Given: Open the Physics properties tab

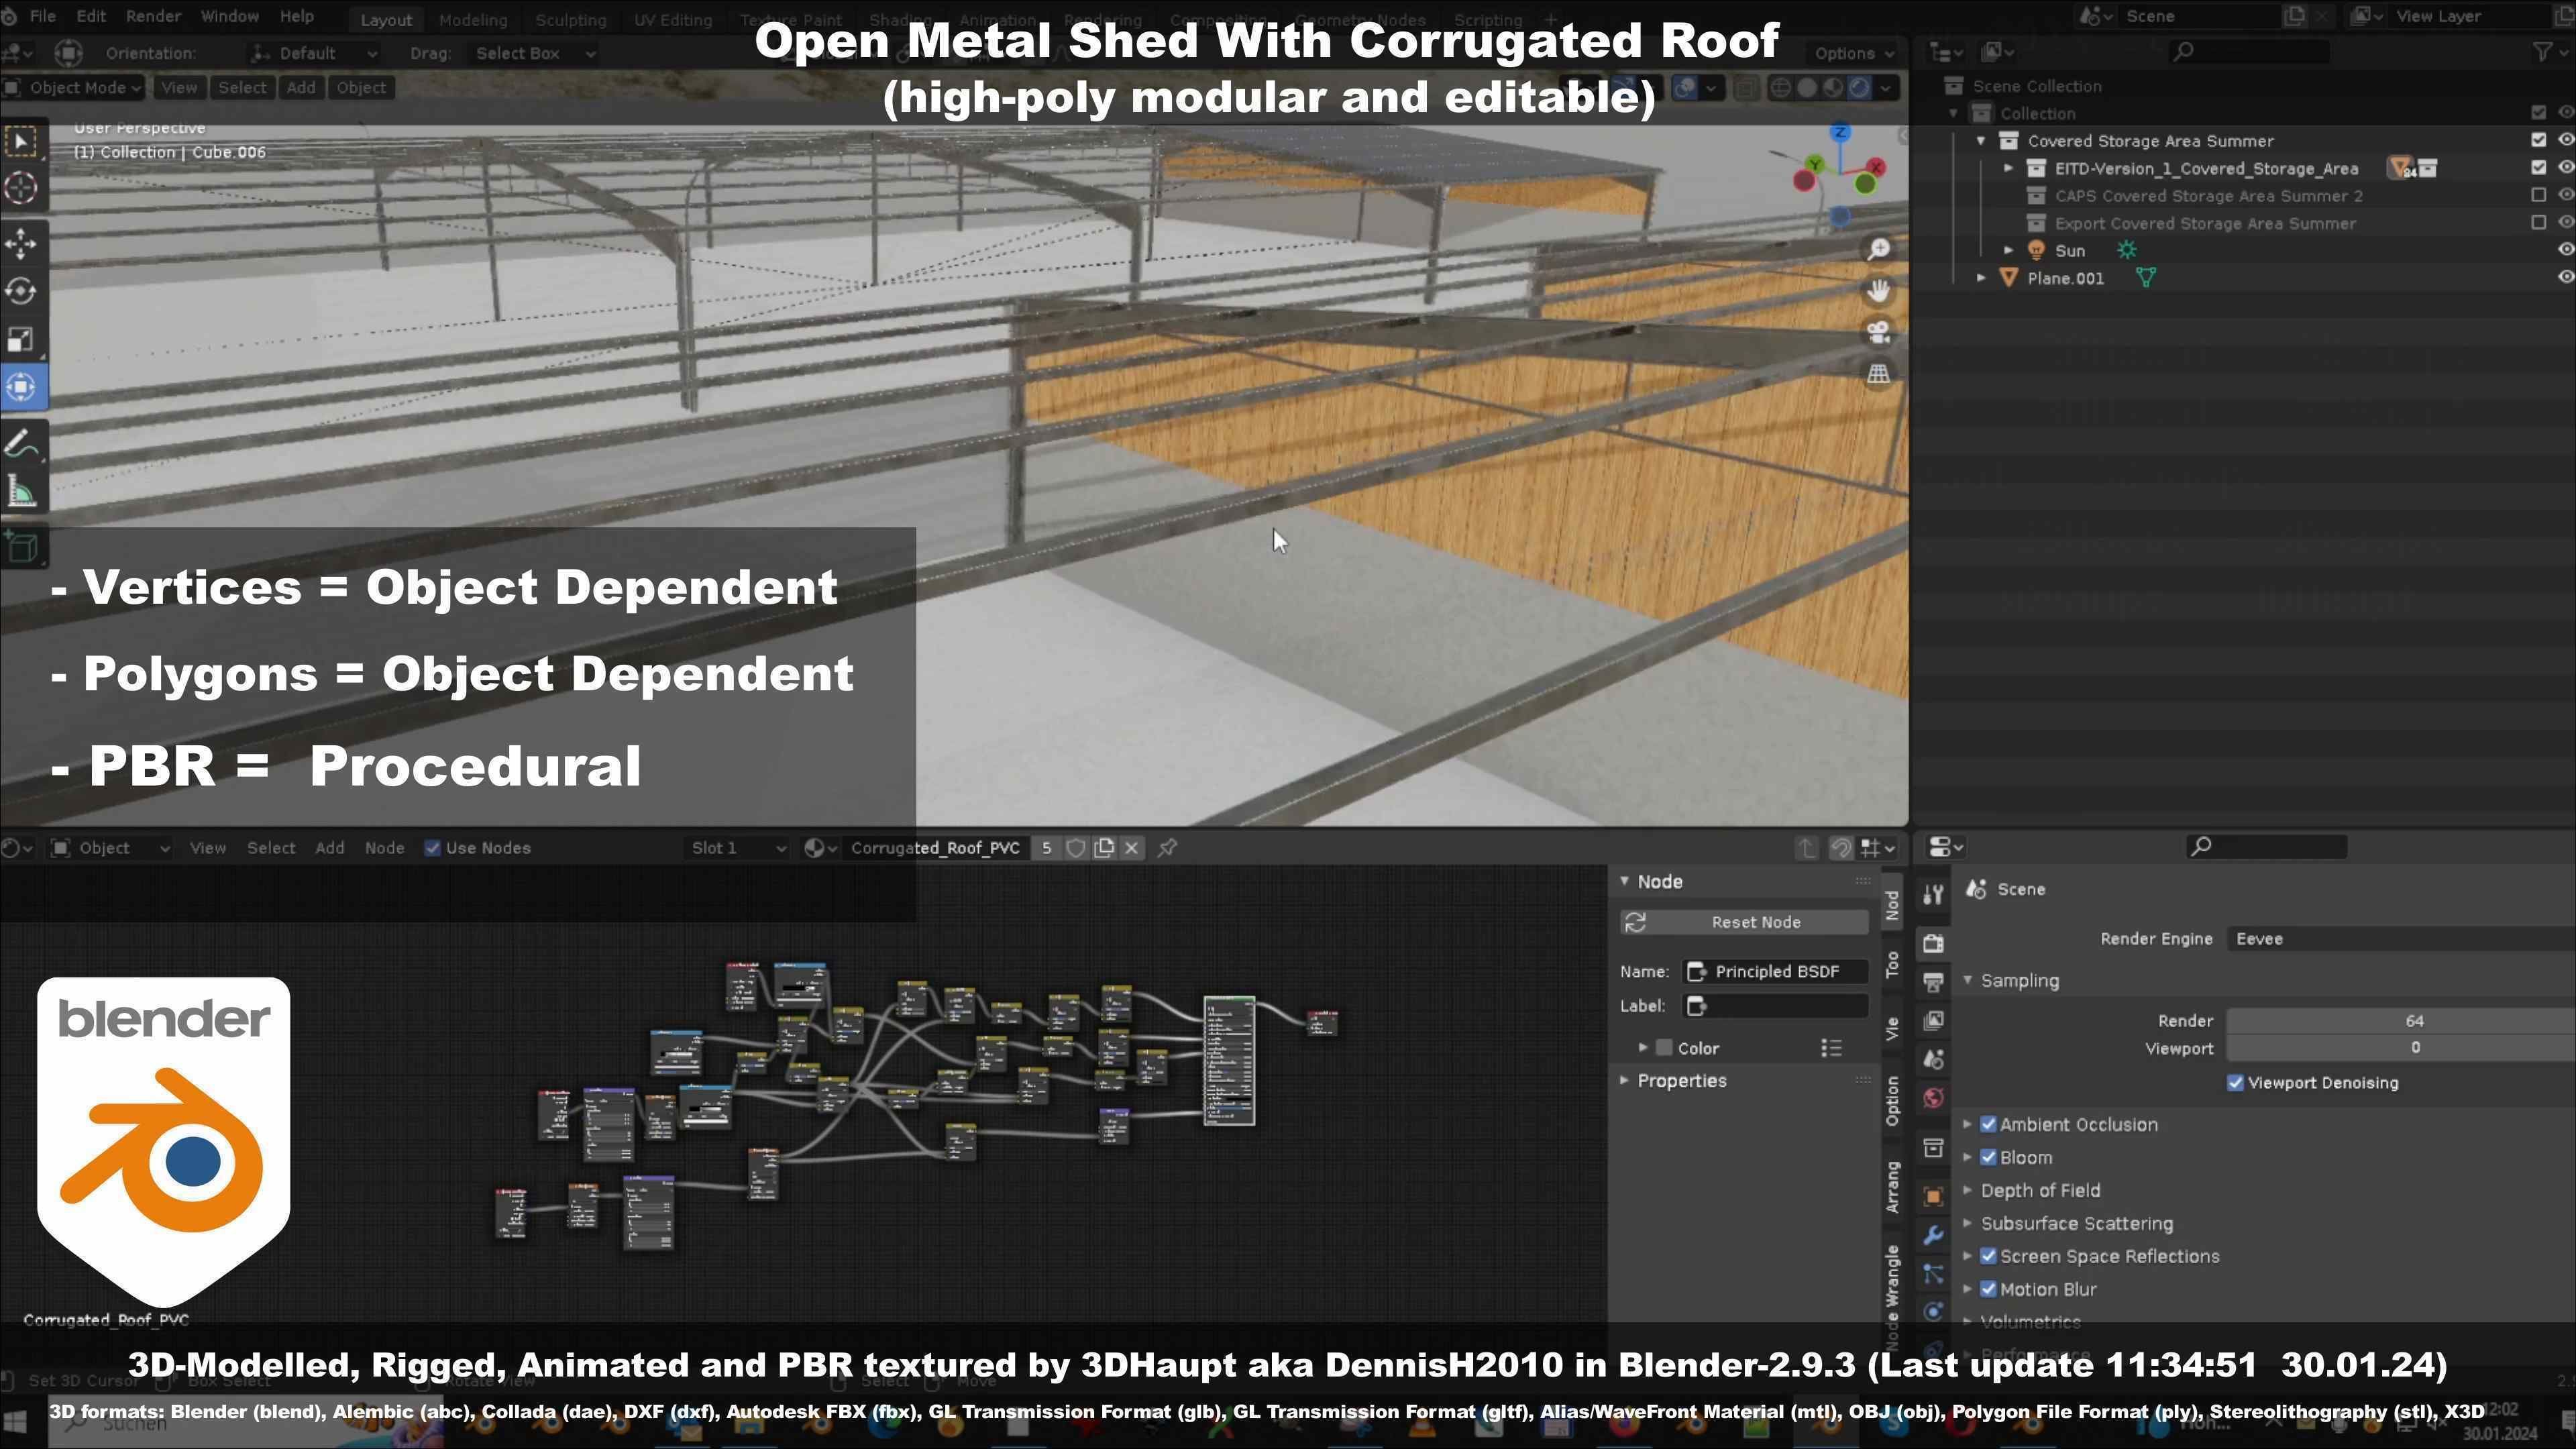Looking at the screenshot, I should point(1933,1312).
